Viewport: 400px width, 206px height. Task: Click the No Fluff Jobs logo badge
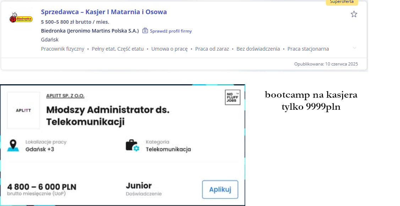[232, 97]
